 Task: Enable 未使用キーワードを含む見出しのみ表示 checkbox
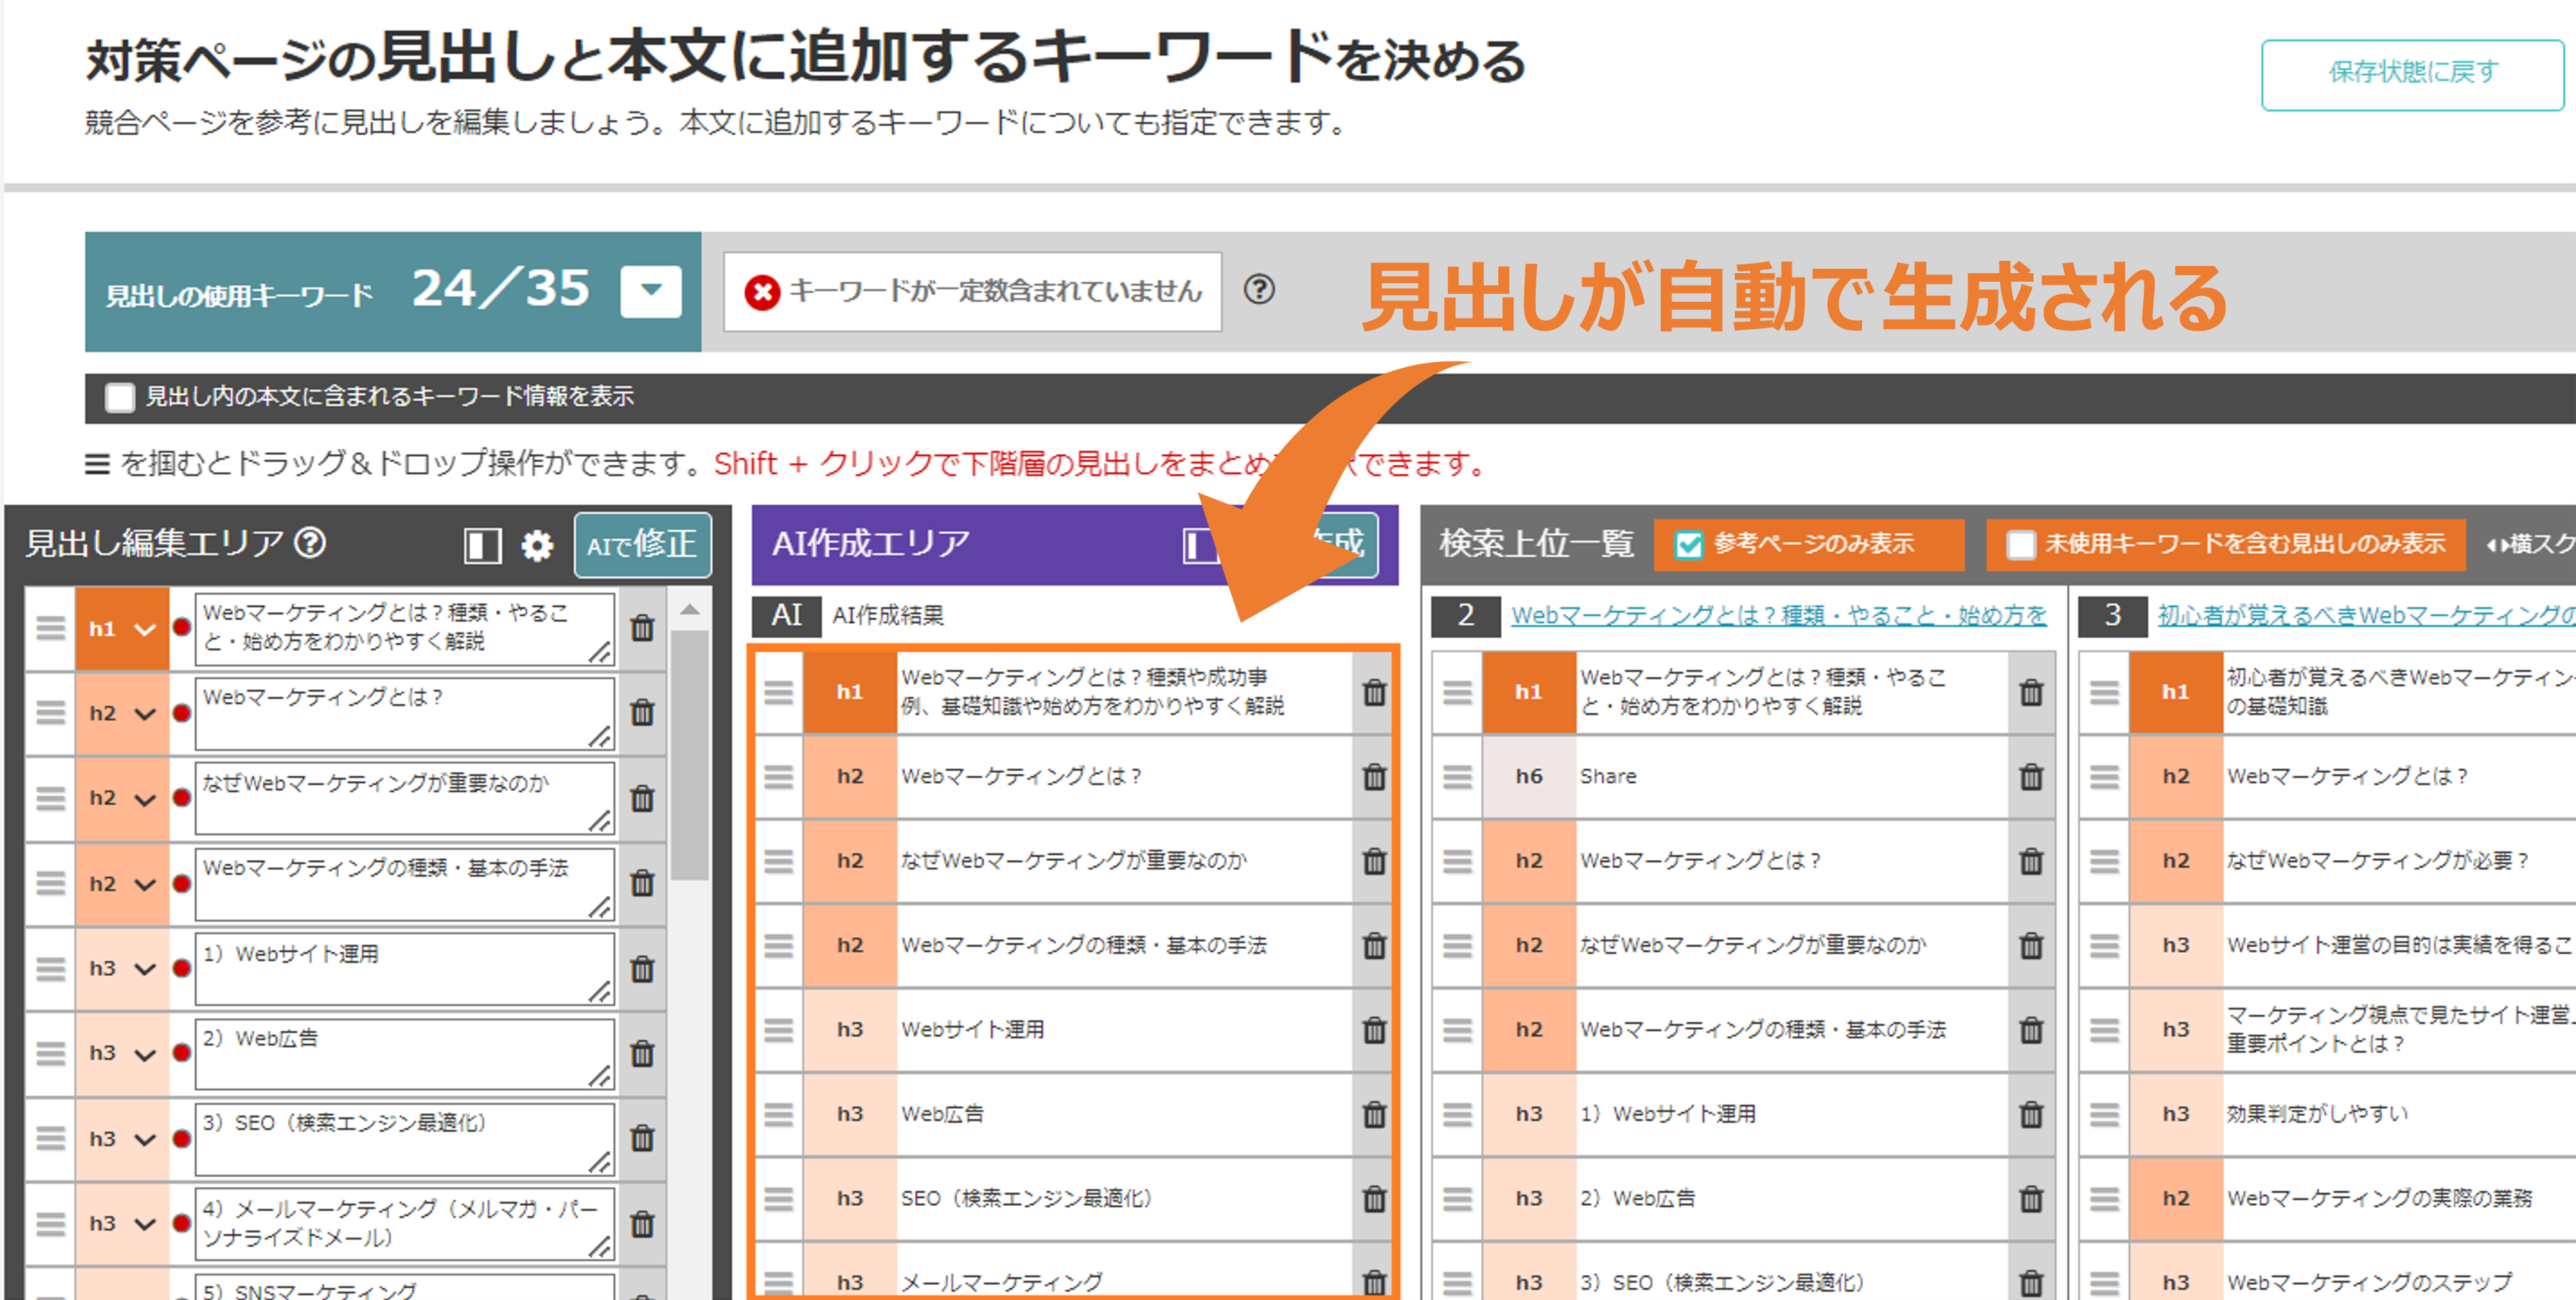pos(2020,545)
